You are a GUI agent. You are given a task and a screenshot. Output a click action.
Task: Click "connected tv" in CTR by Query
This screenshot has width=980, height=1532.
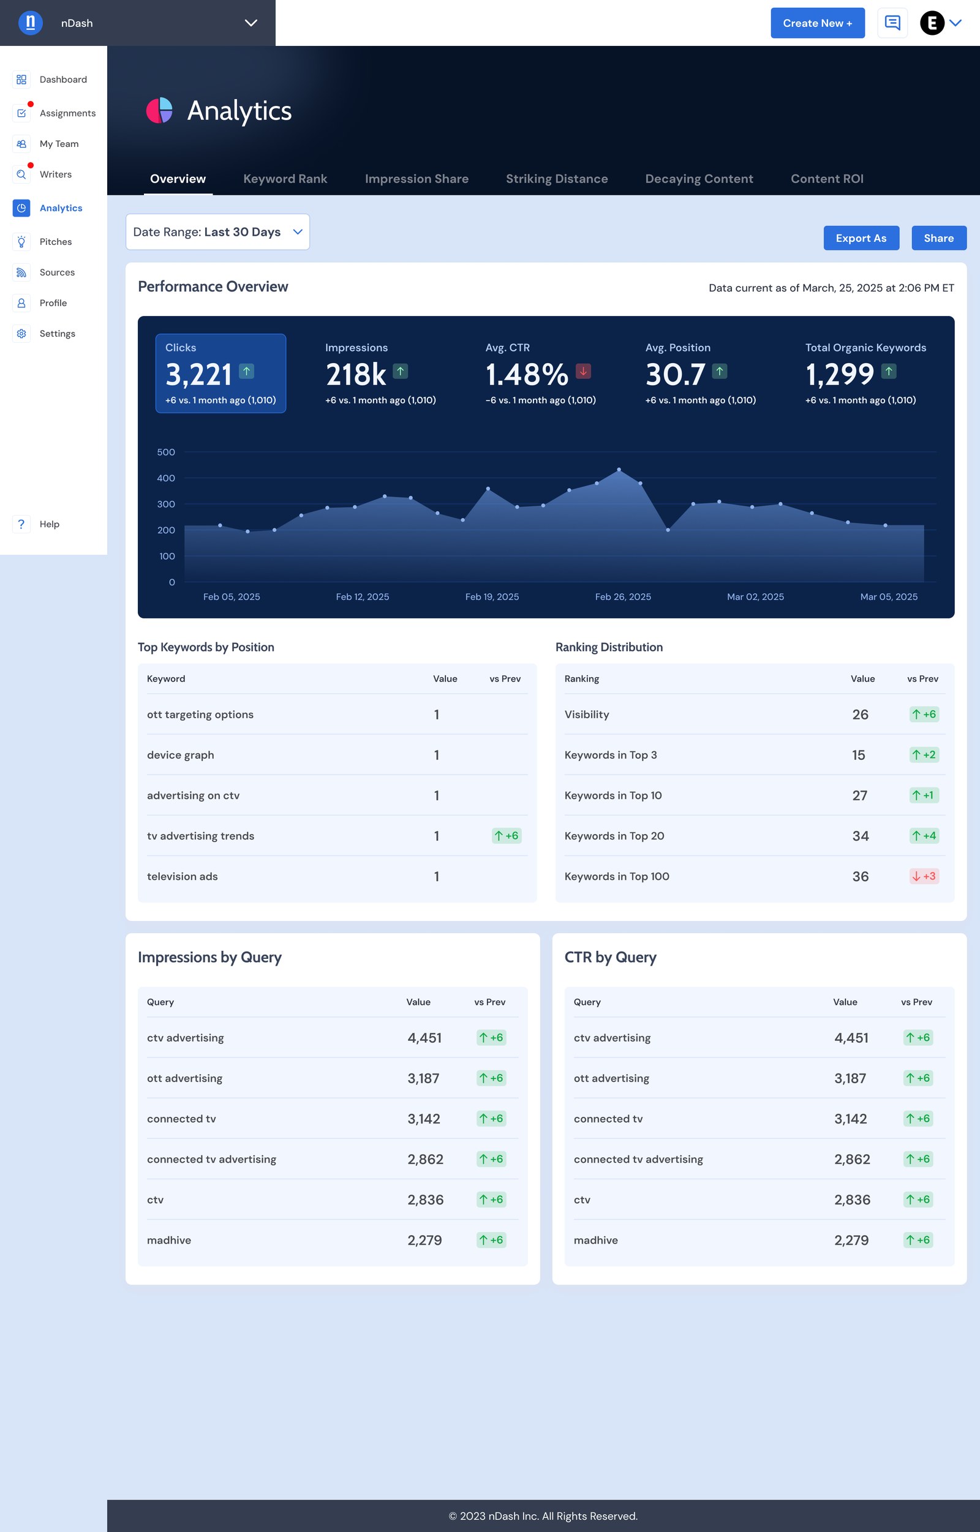click(608, 1119)
